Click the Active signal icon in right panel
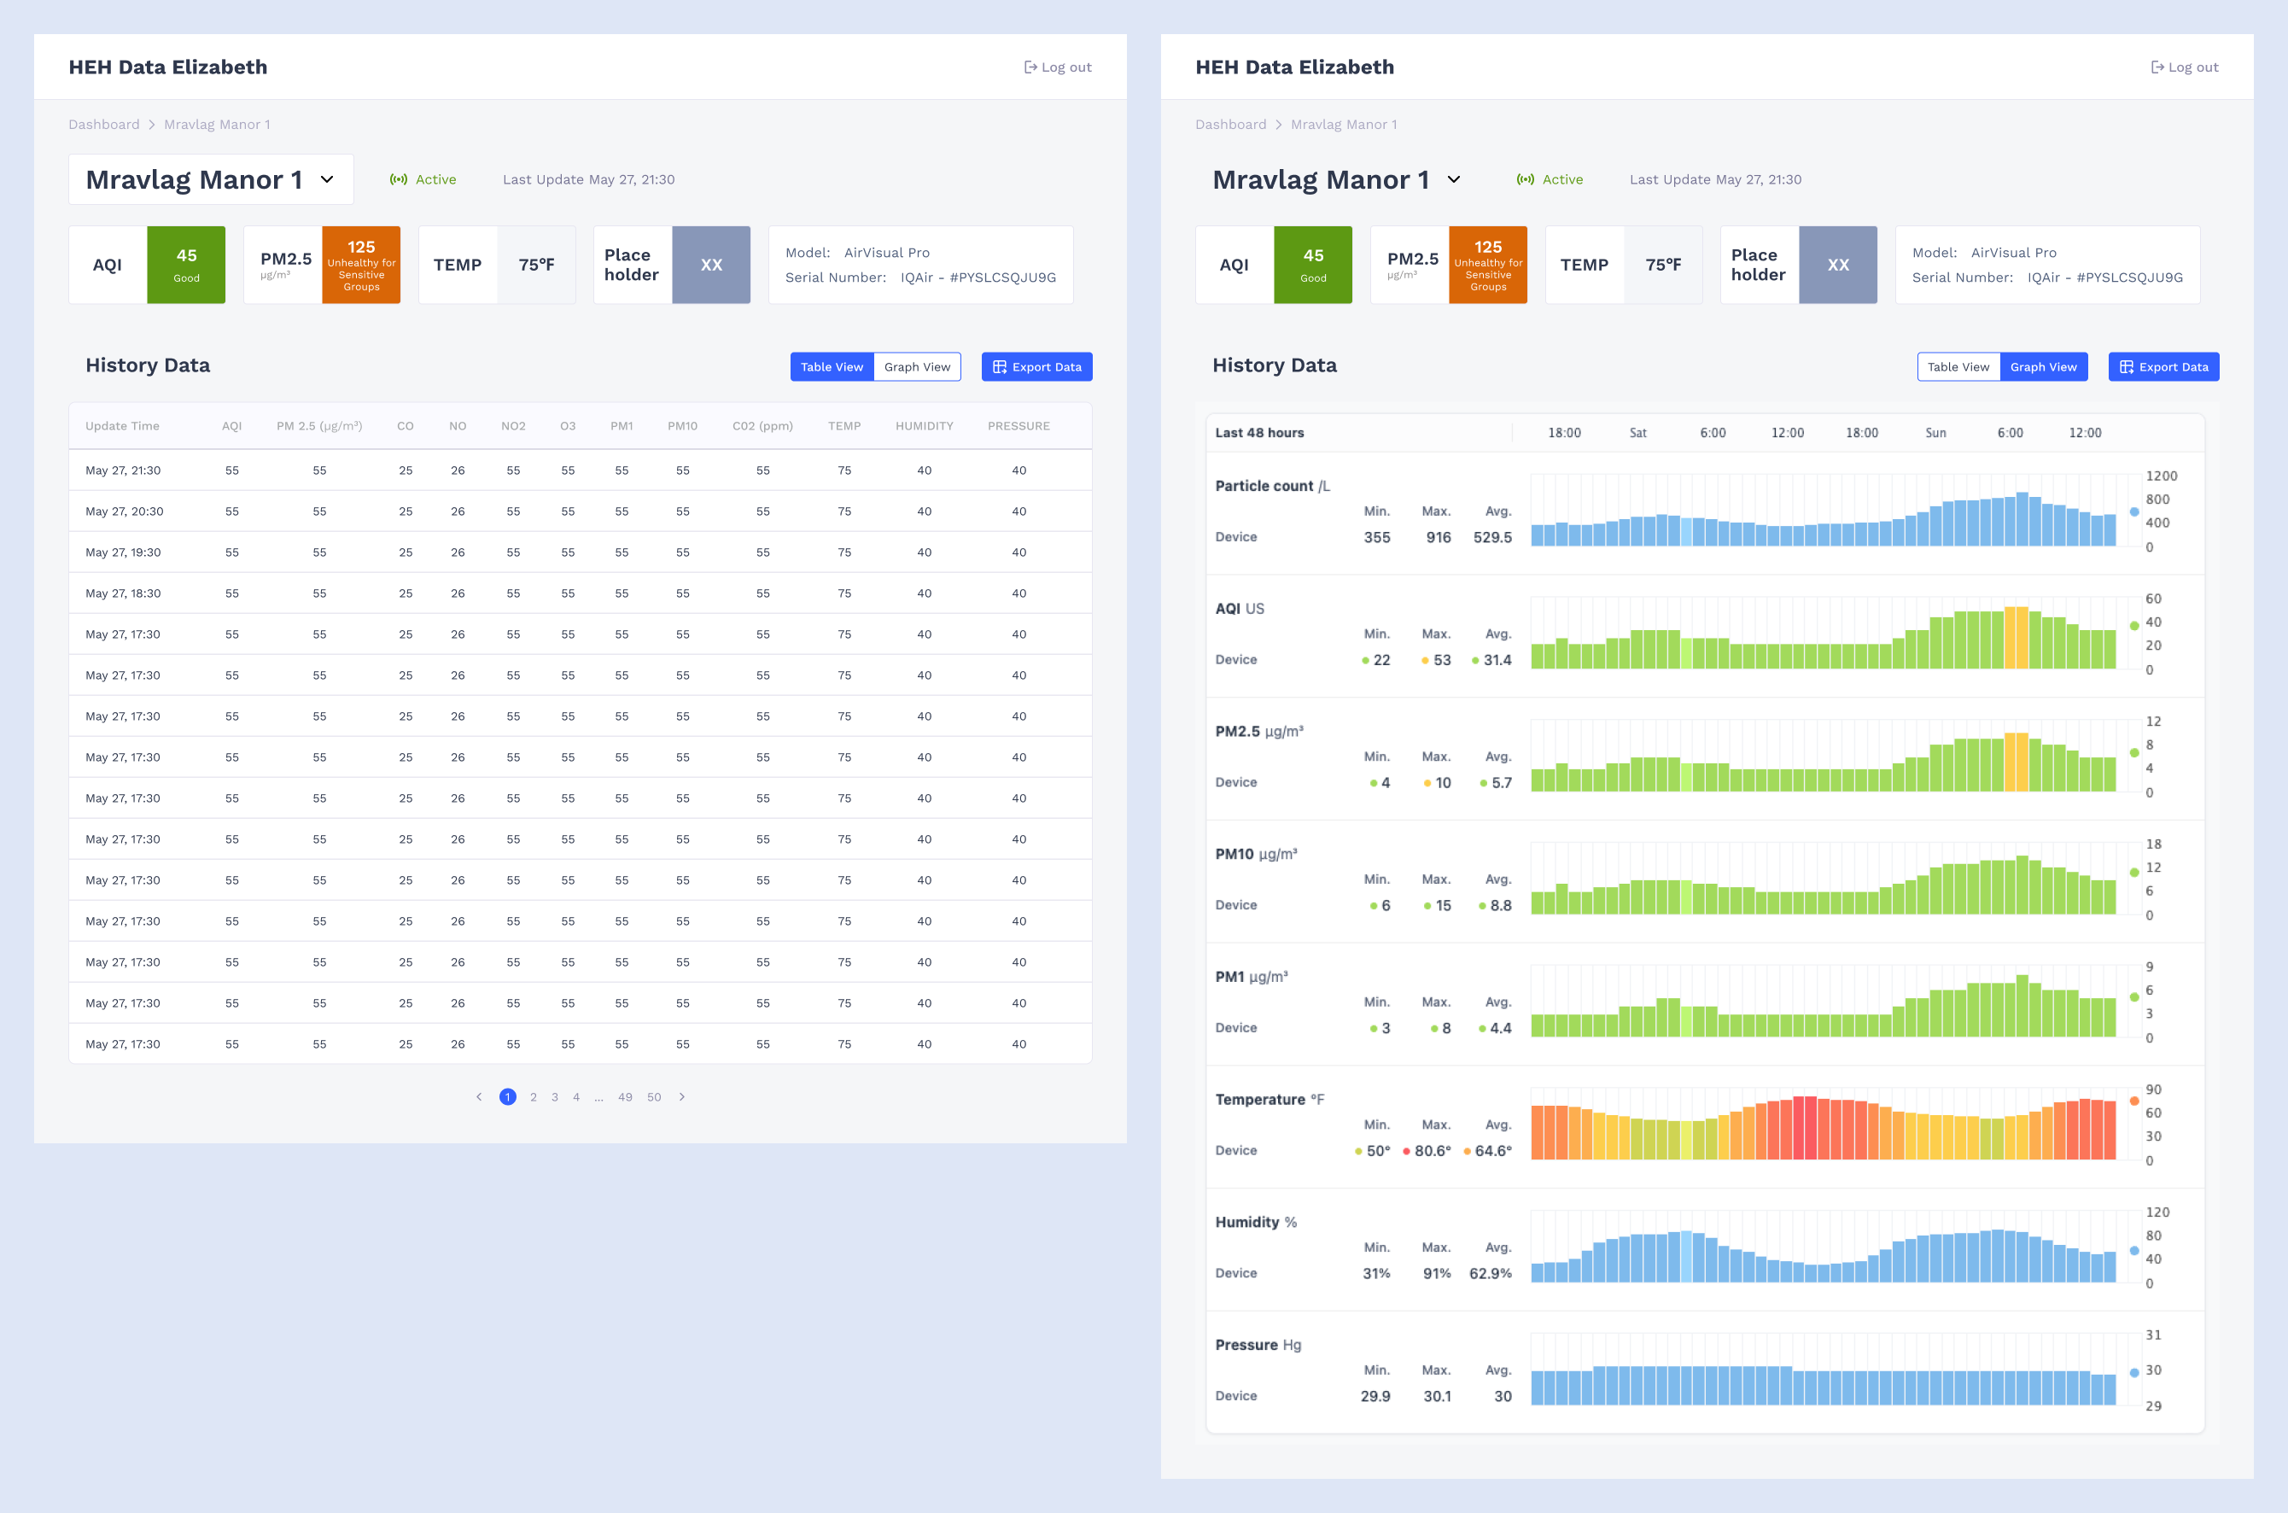Screen dimensions: 2288x1513 [1524, 179]
